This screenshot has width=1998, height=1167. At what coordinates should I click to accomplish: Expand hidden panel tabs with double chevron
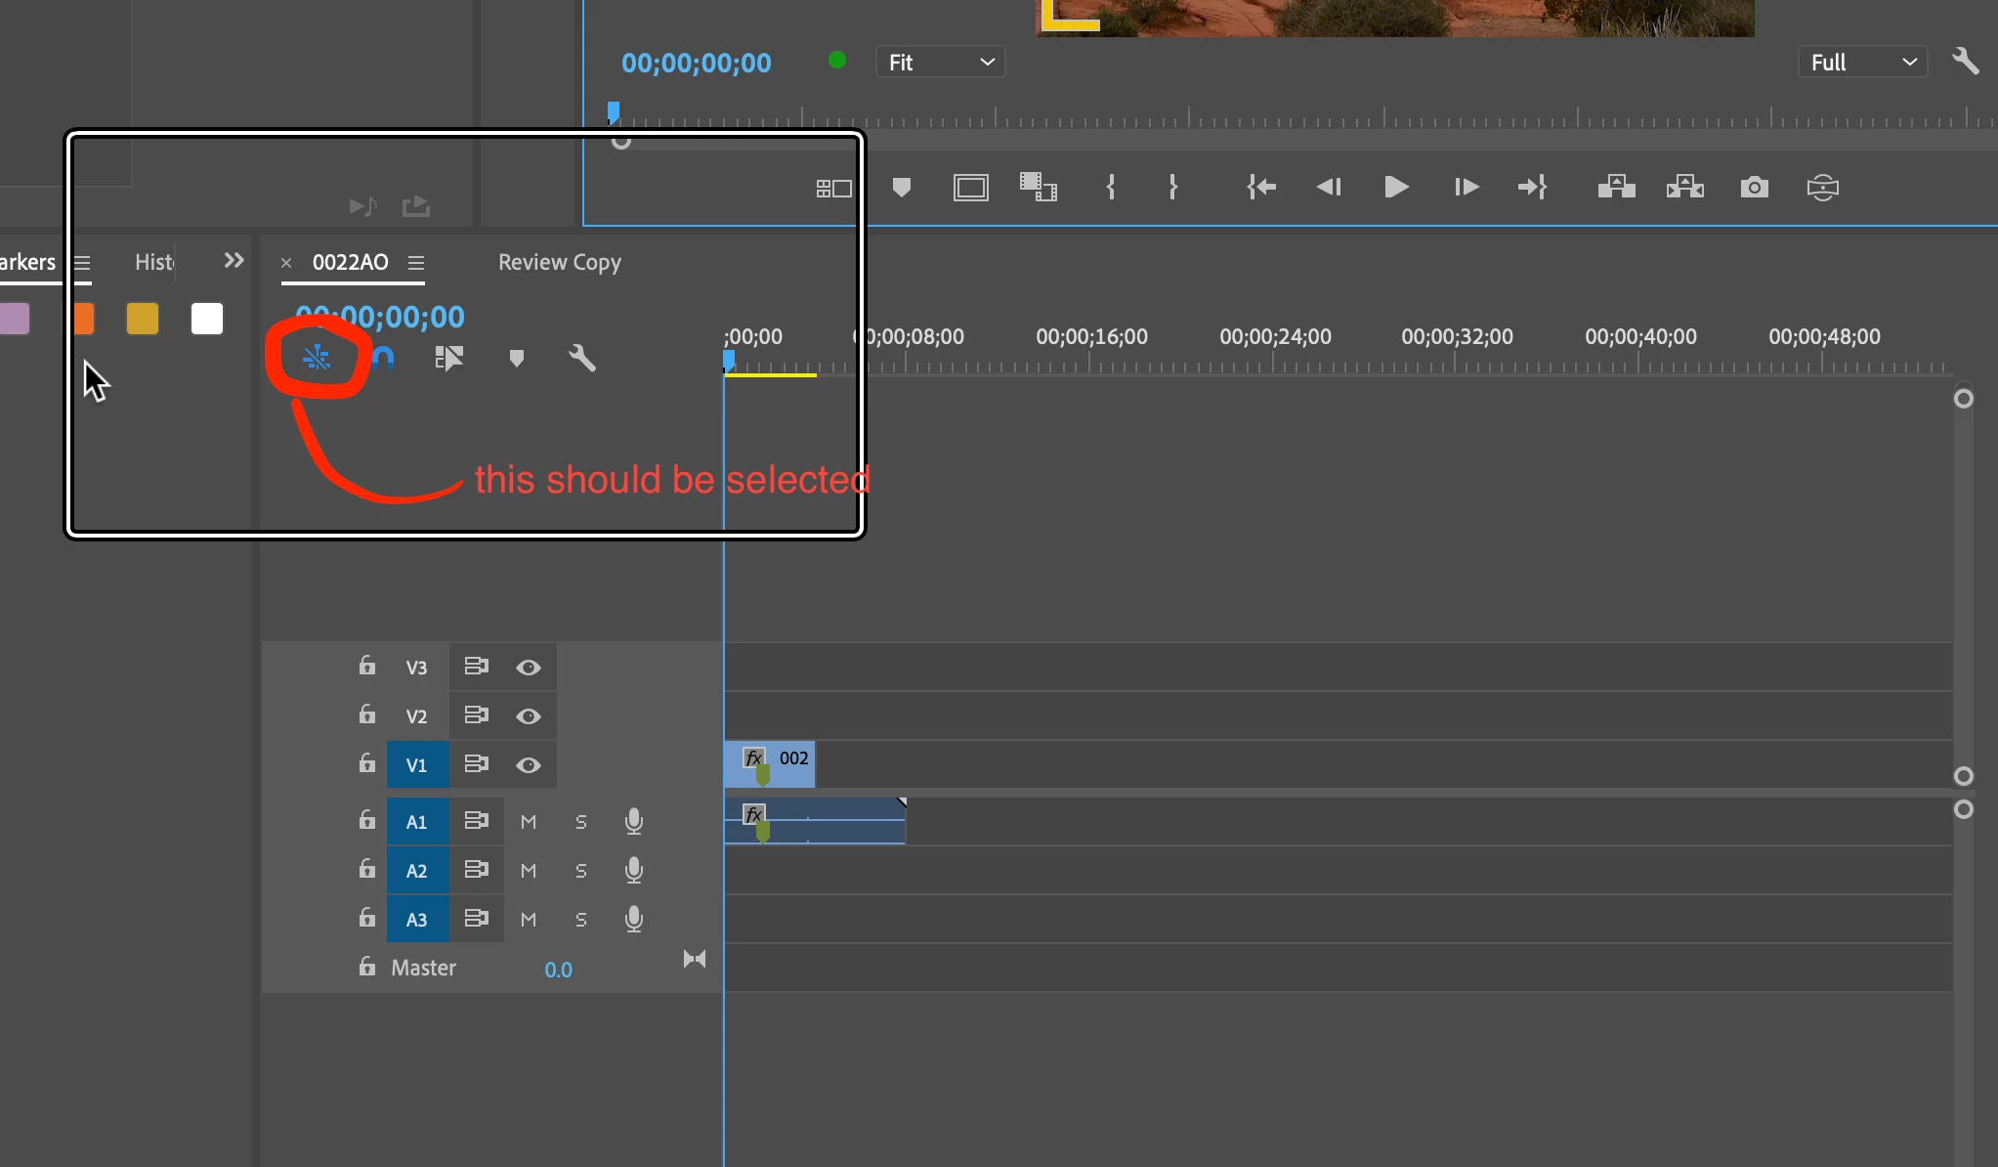pyautogui.click(x=234, y=260)
